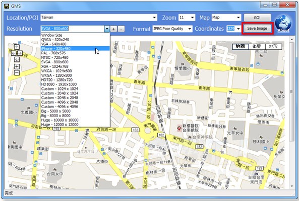
Task: Click the minus button beside Resolution
Action: (x=121, y=29)
